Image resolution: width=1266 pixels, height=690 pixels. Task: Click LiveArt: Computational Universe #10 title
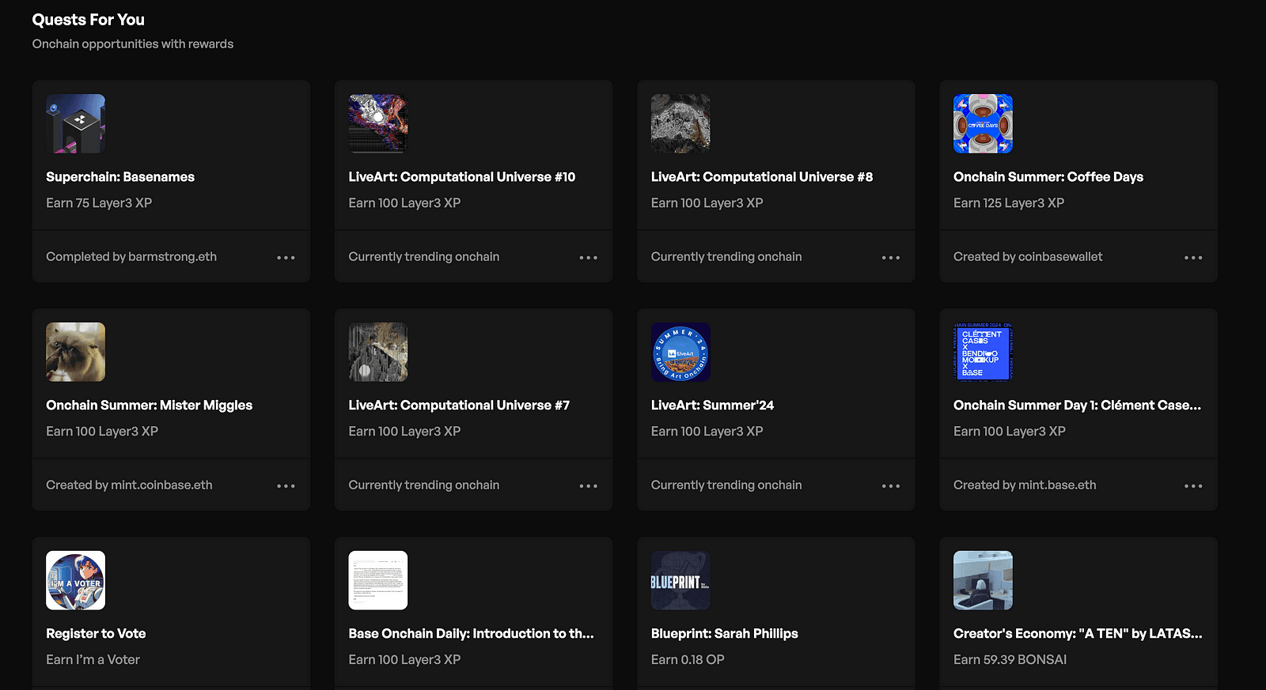click(x=462, y=177)
